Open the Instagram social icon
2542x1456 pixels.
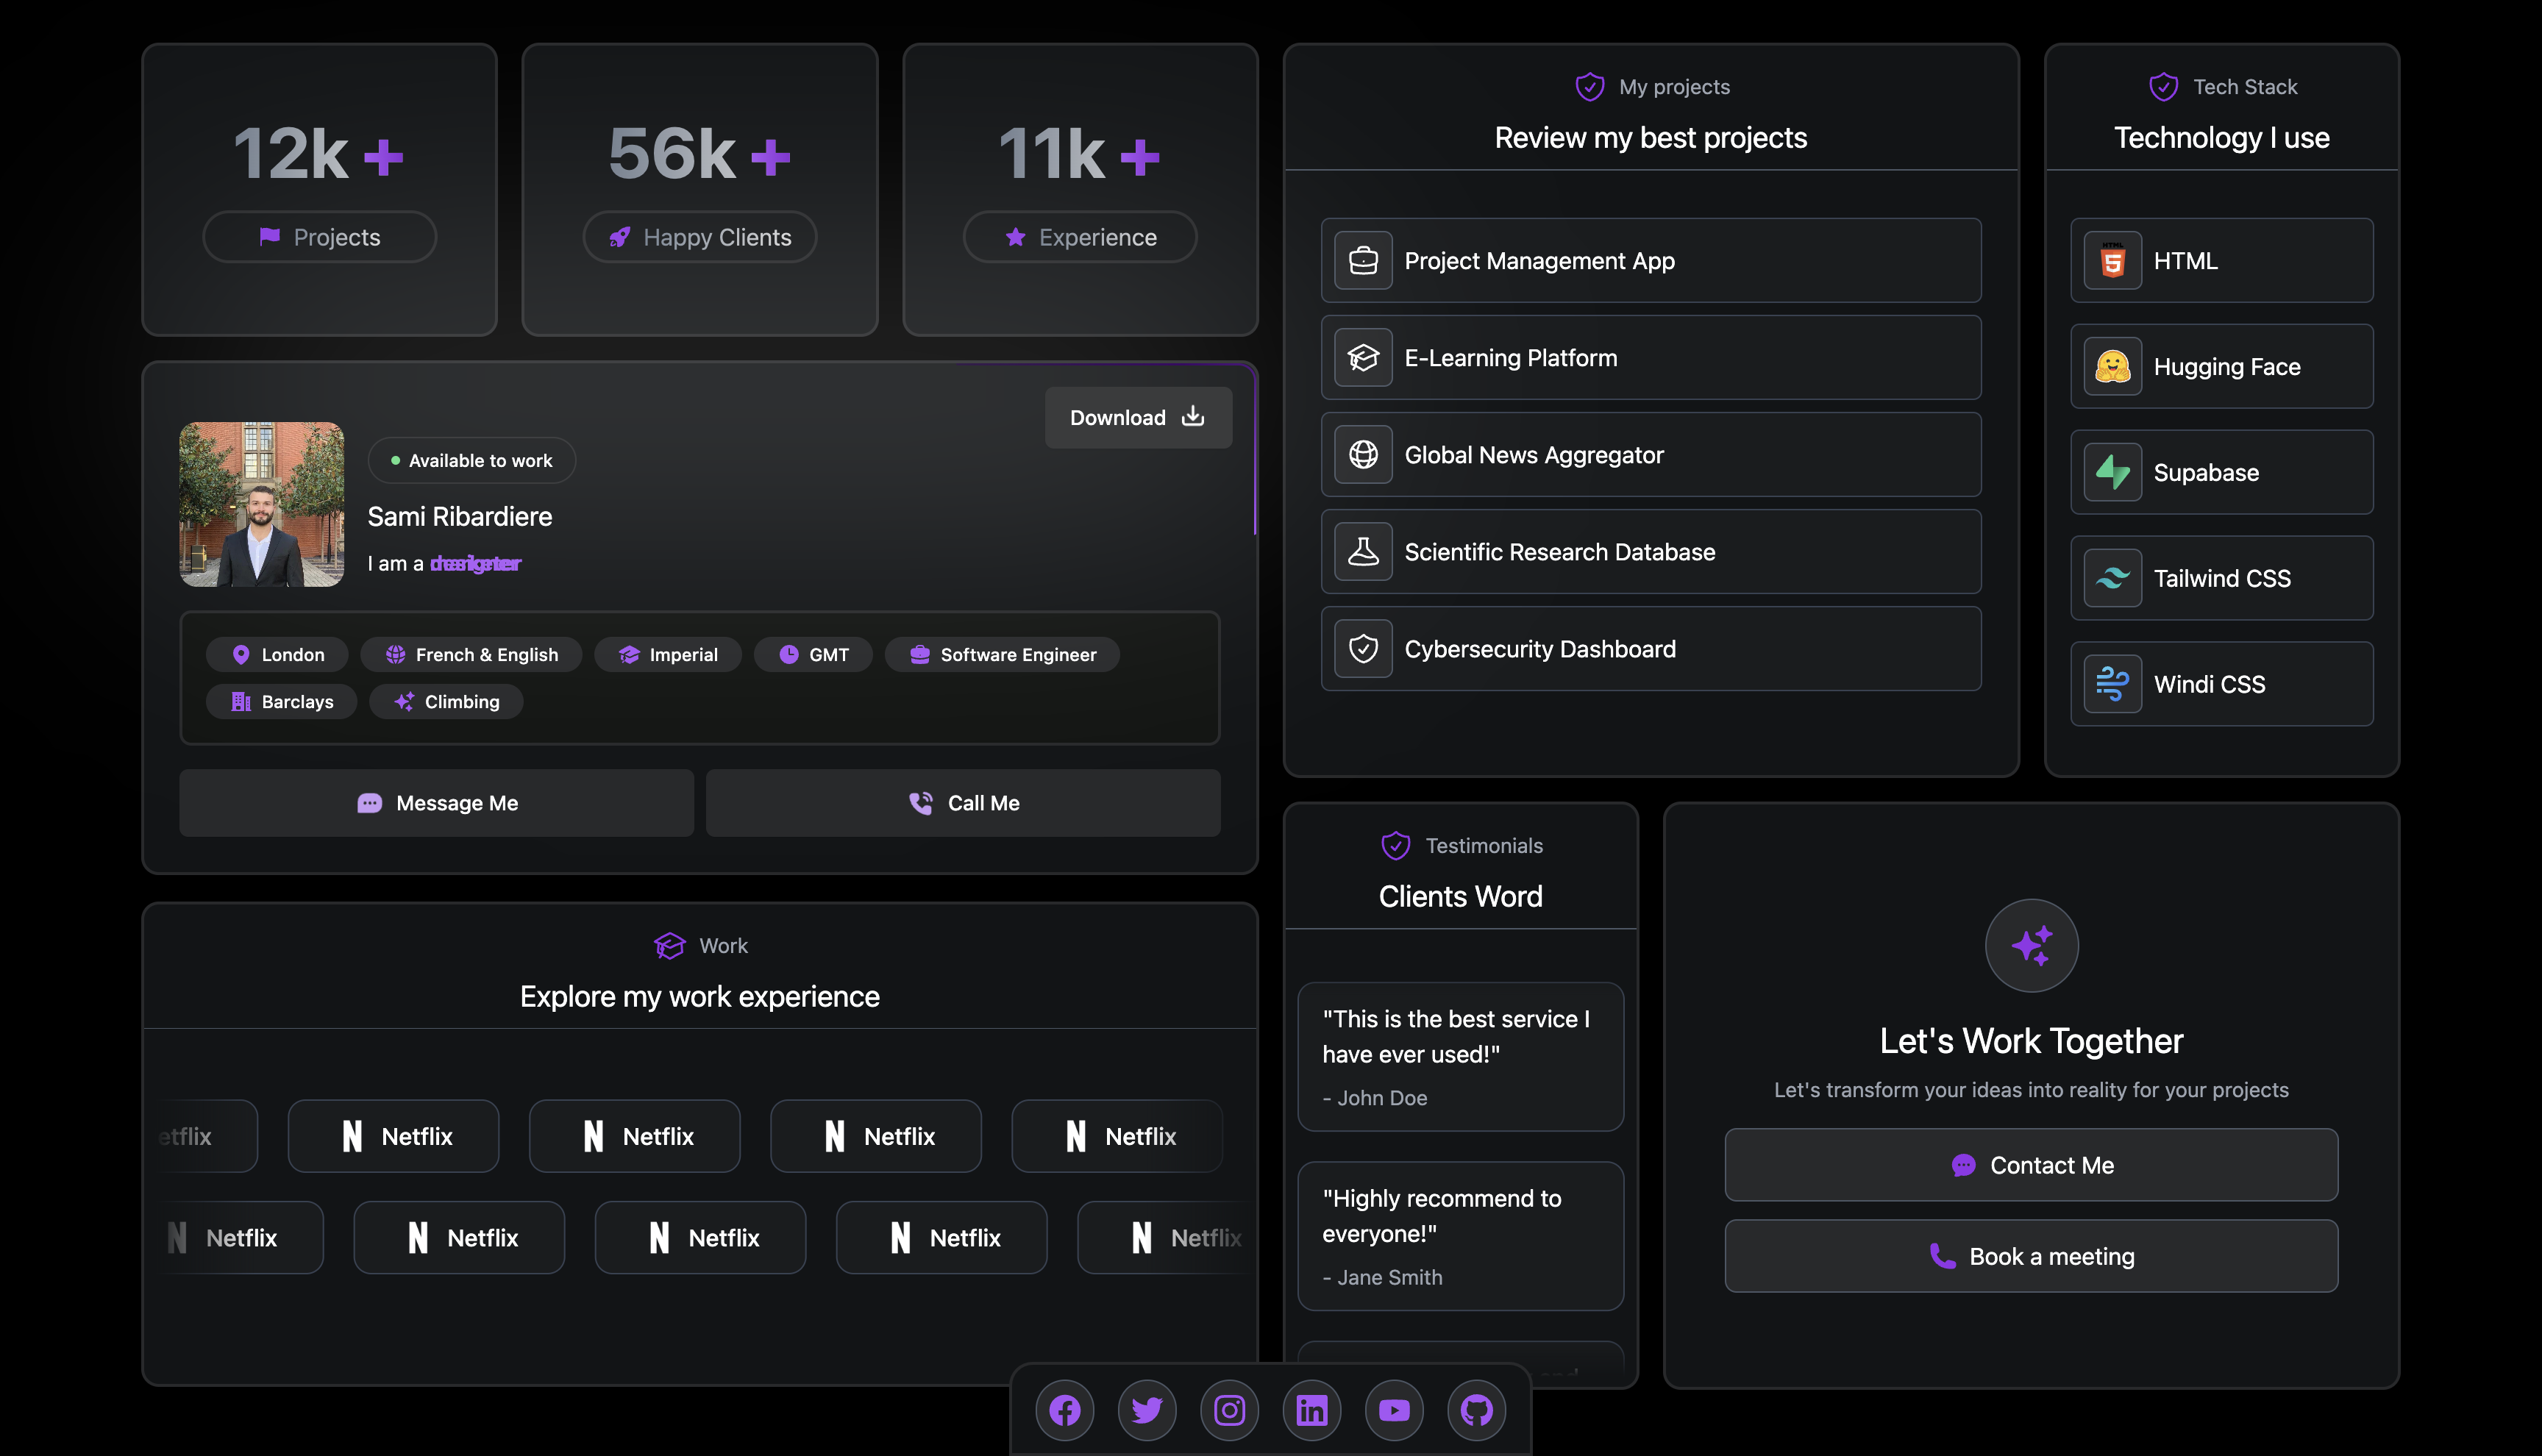pyautogui.click(x=1229, y=1410)
